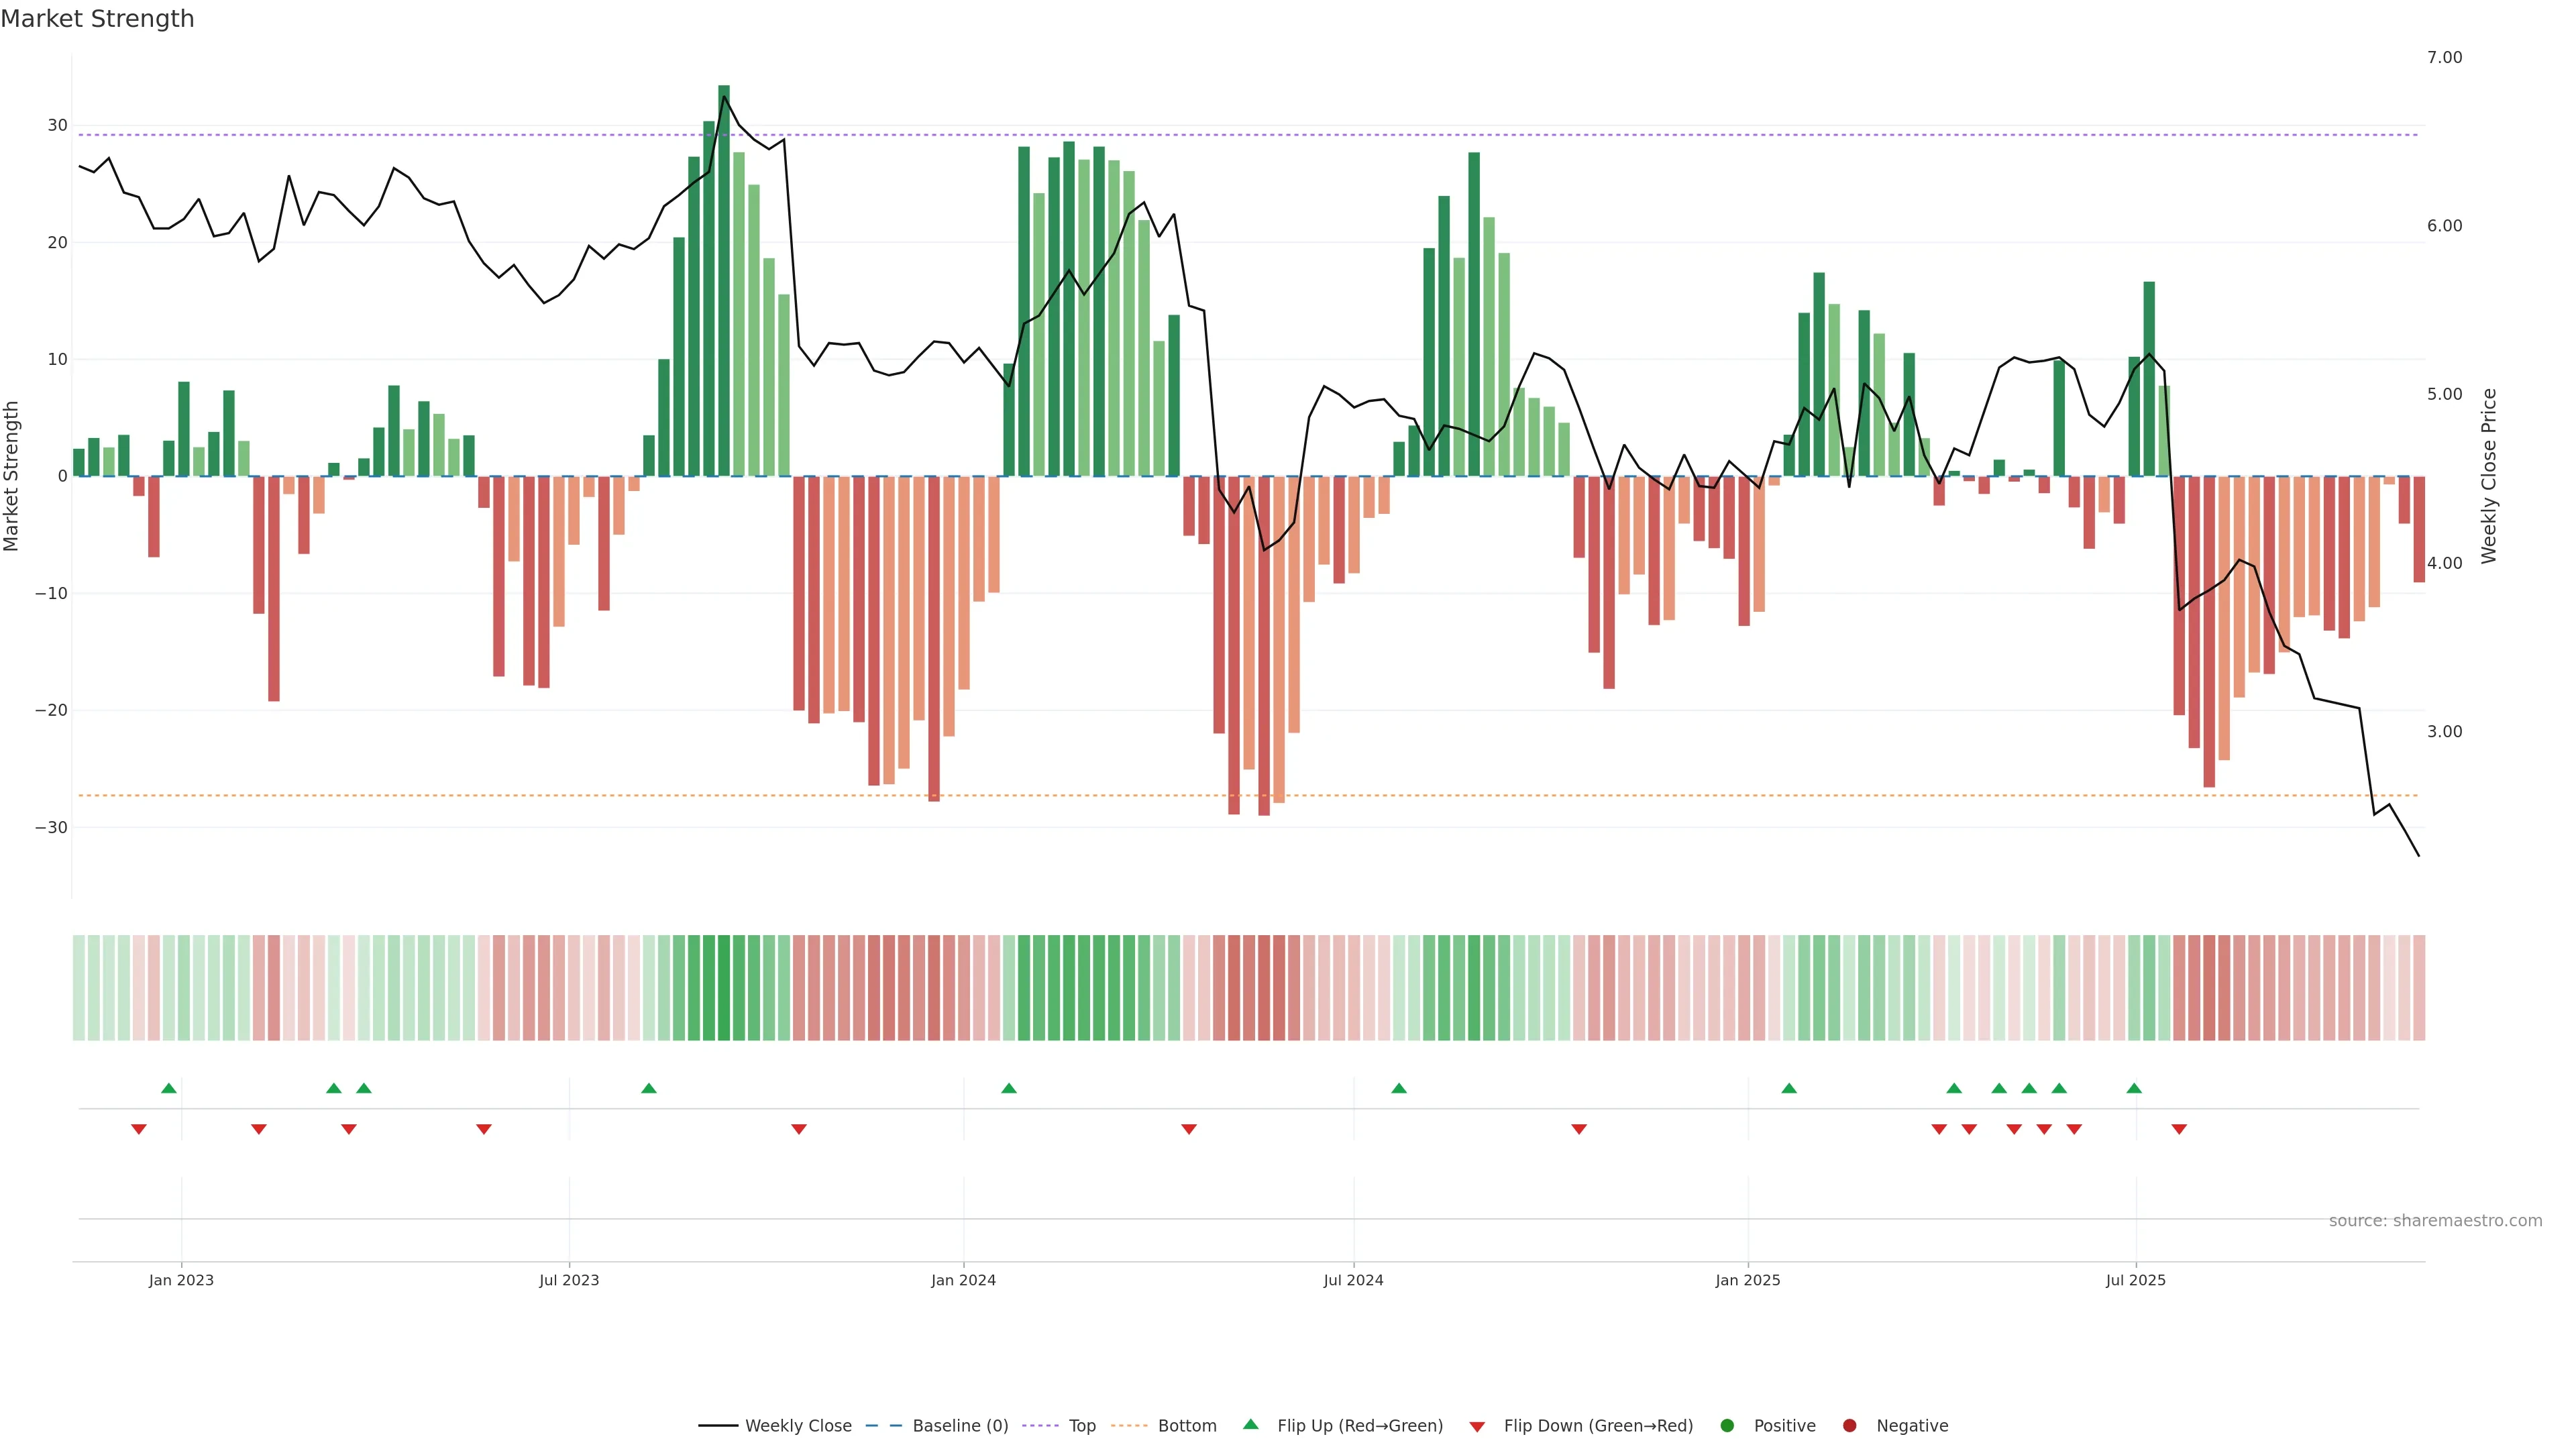Click the Market Strength chart title

coord(97,19)
